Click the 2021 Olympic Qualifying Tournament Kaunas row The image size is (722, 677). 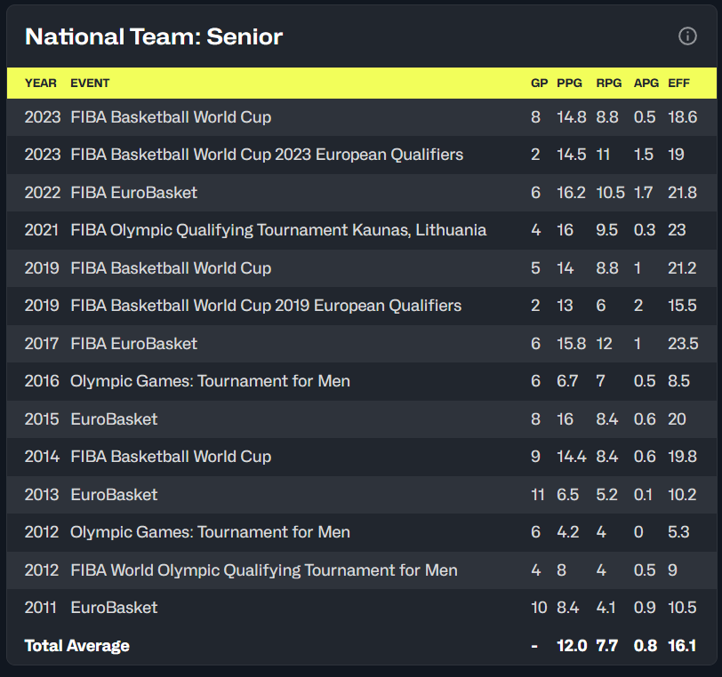[278, 230]
